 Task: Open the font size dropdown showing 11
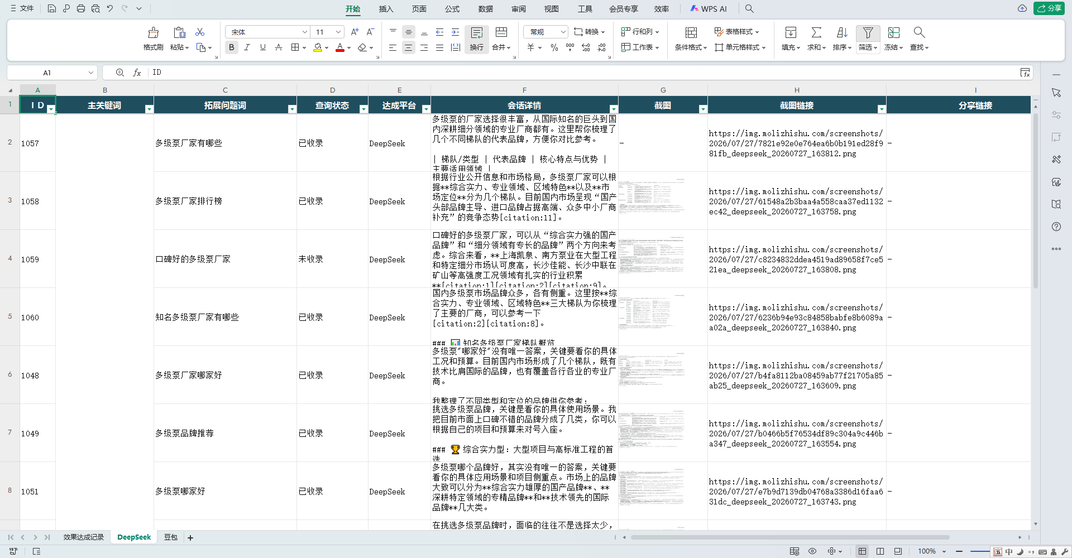point(338,32)
